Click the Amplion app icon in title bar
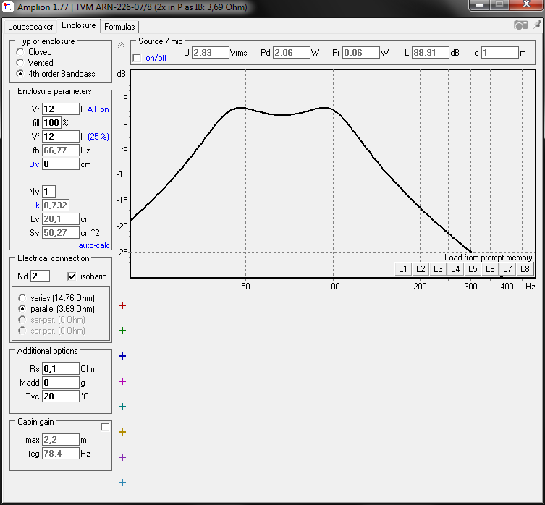The width and height of the screenshot is (545, 505). (x=8, y=7)
